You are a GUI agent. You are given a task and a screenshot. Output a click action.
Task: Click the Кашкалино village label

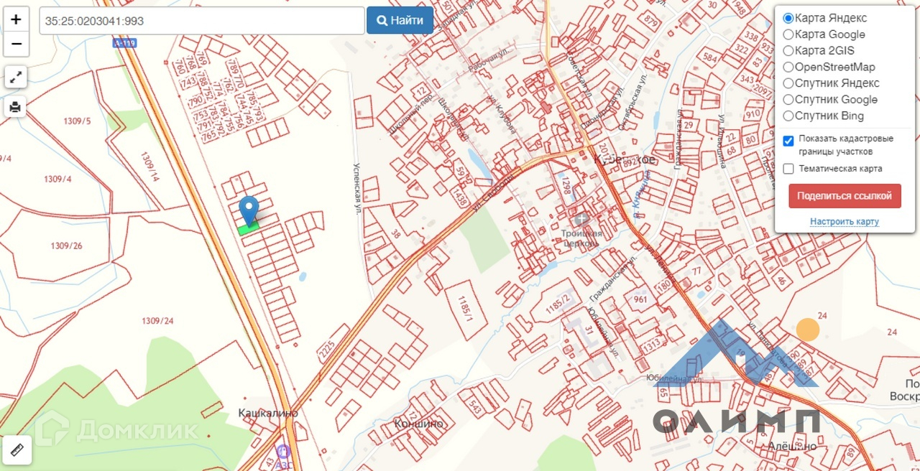click(268, 414)
